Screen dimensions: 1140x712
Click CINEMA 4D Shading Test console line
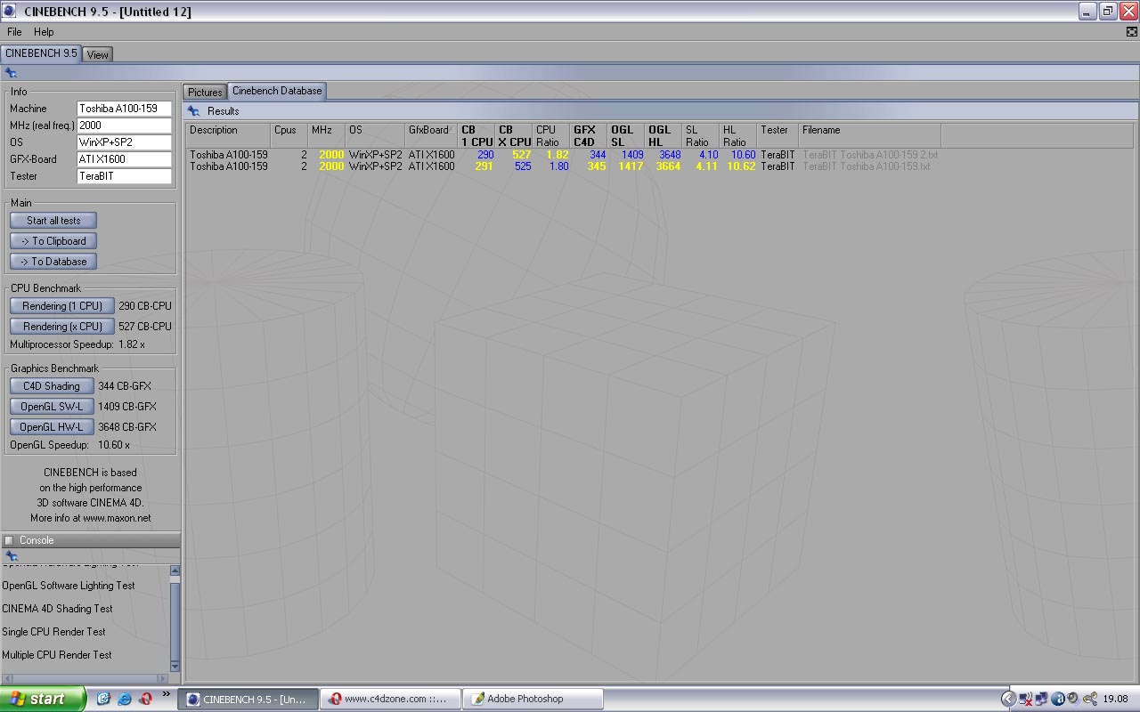[x=57, y=609]
